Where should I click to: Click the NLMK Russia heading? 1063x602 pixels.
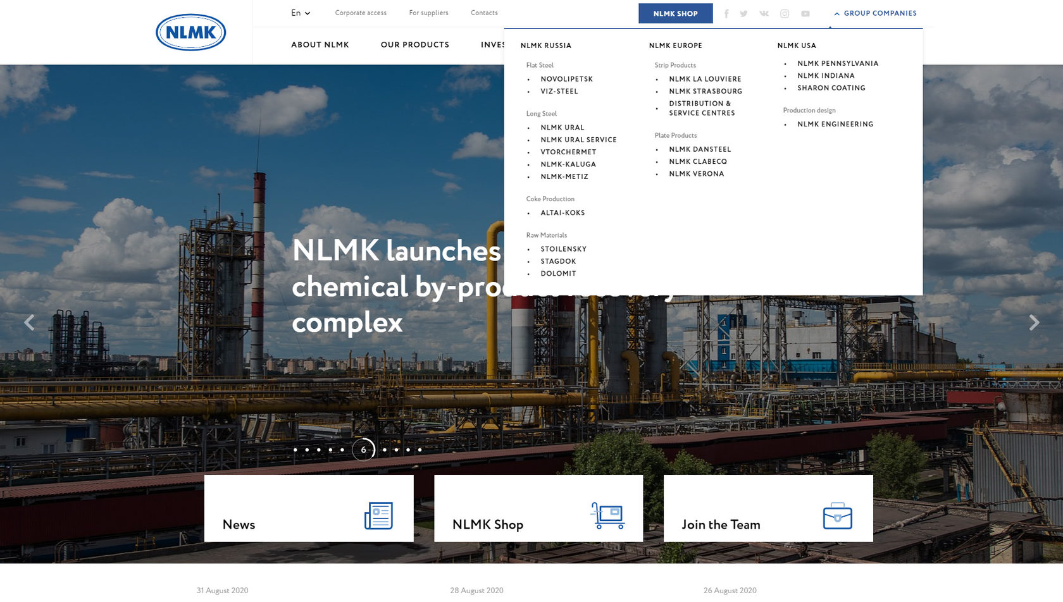(x=545, y=46)
